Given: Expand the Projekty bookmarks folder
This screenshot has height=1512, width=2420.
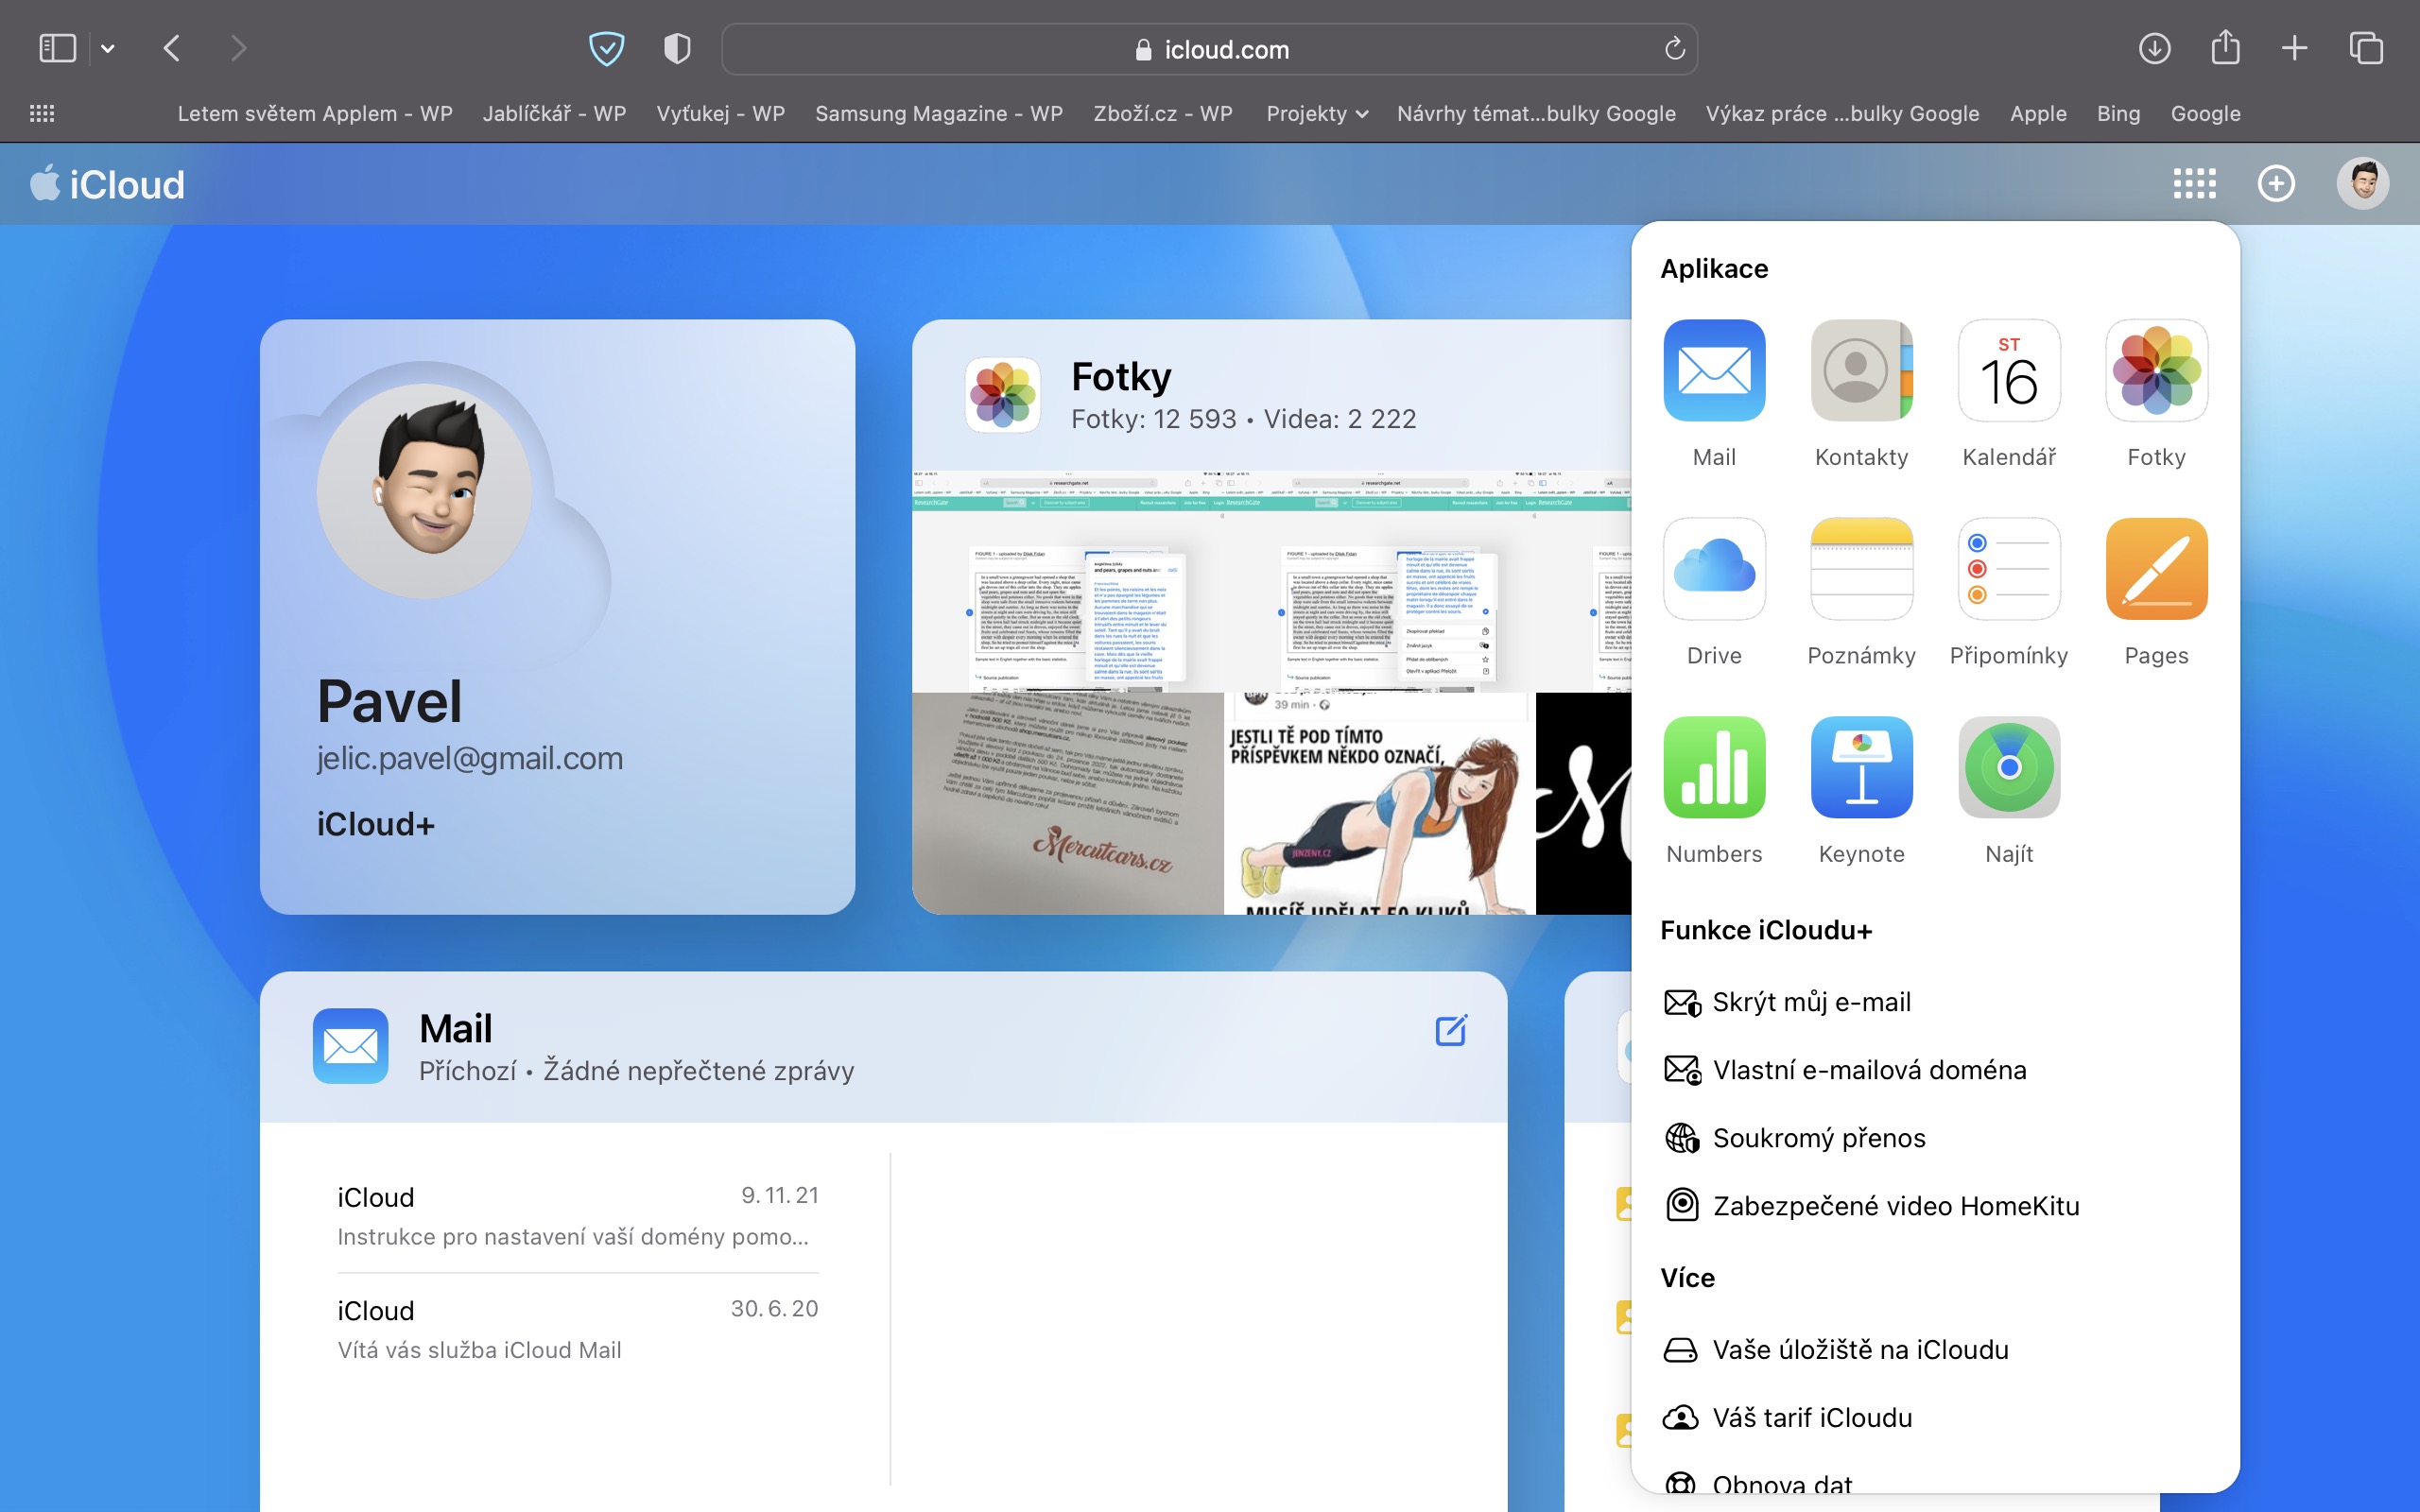Looking at the screenshot, I should pyautogui.click(x=1316, y=114).
